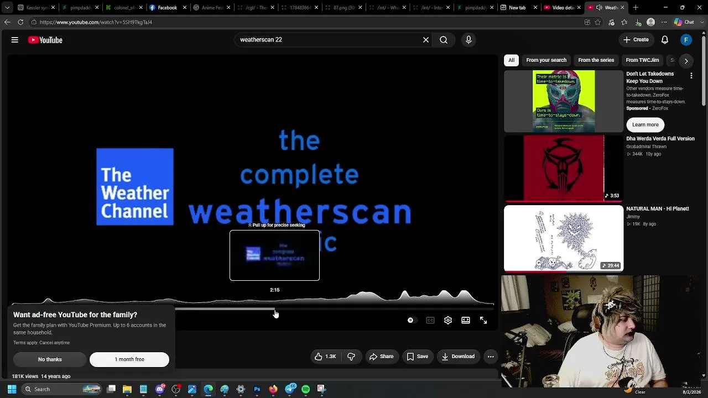Select the From TWCJim chip

[642, 60]
